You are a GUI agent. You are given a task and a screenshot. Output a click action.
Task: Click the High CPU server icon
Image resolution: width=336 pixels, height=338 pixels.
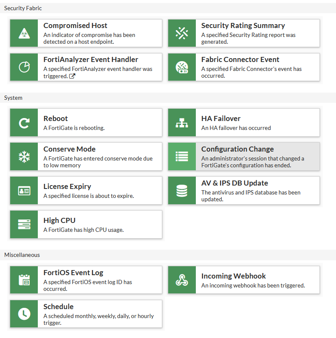[24, 225]
